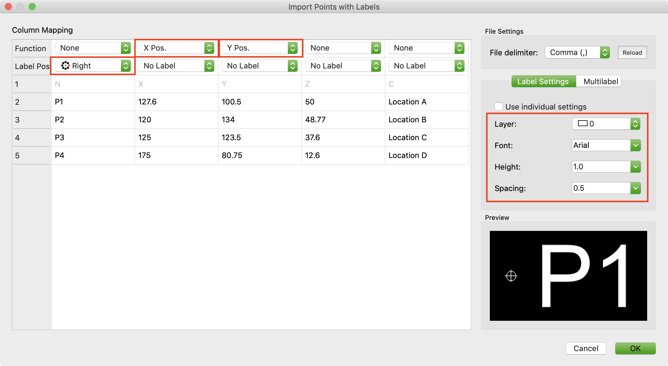The width and height of the screenshot is (668, 366).
Task: Click the Right label position icon
Action: (x=65, y=66)
